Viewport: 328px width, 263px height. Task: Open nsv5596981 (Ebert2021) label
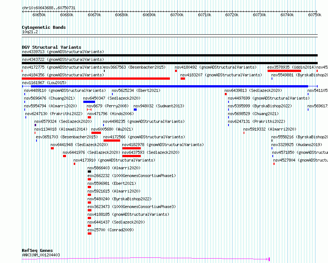click(x=112, y=183)
